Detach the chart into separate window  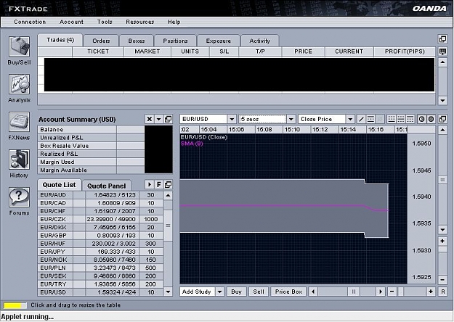442,119
